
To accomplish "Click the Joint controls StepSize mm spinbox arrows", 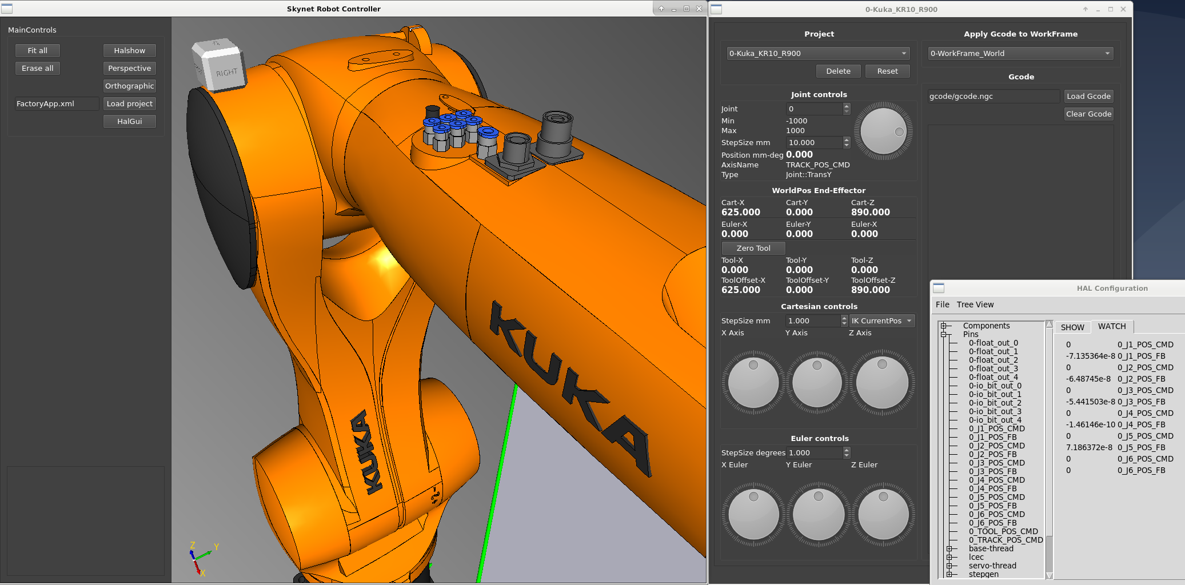I will 847,142.
